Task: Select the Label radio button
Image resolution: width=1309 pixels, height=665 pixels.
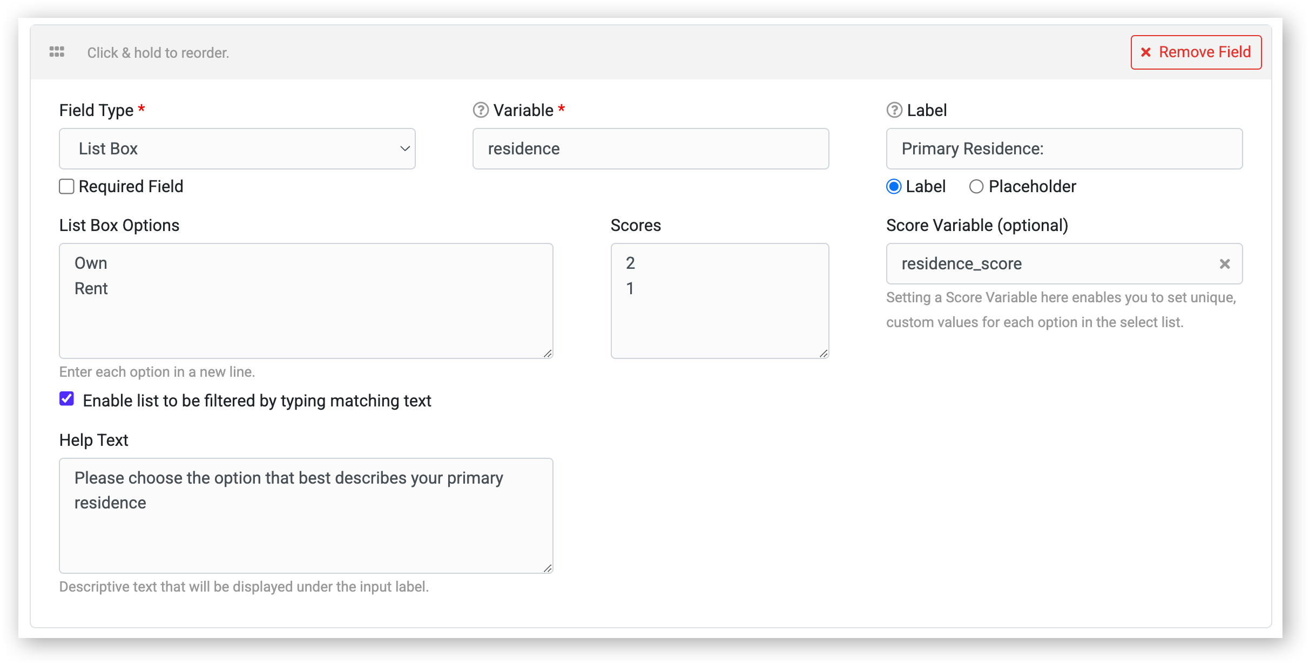Action: point(894,186)
